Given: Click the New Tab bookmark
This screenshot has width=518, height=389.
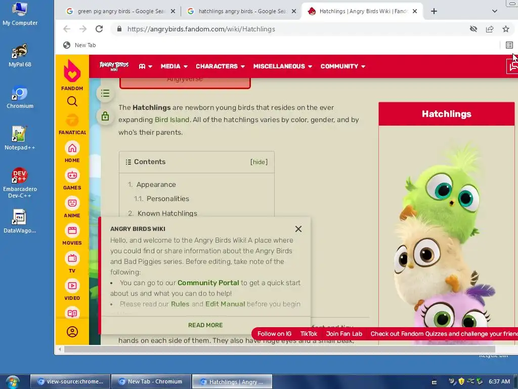Looking at the screenshot, I should click(79, 45).
